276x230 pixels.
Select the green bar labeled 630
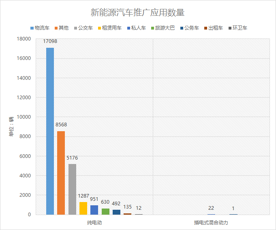tap(105, 211)
